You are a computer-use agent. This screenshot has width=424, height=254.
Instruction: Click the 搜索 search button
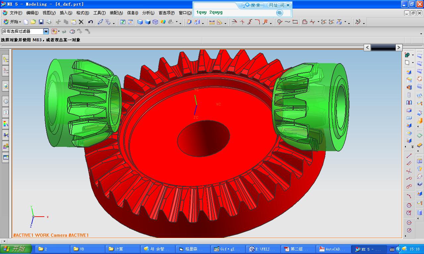(x=253, y=5)
